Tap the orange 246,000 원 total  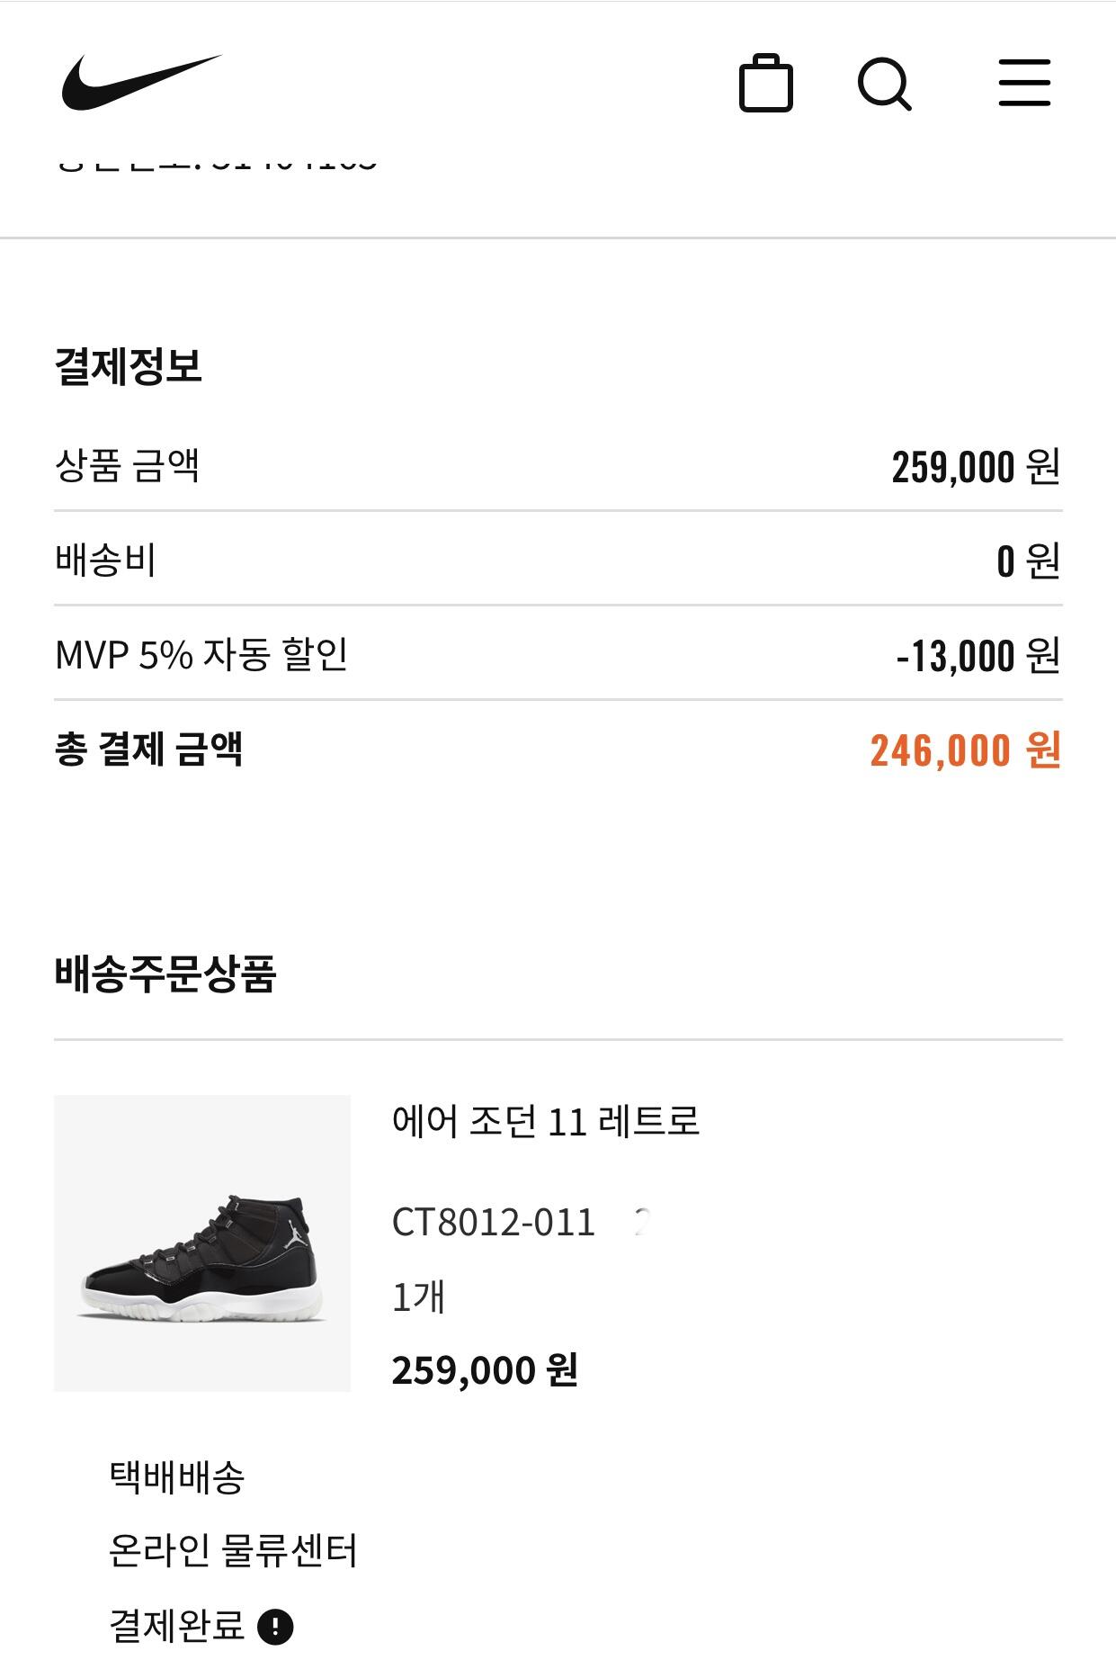(965, 749)
